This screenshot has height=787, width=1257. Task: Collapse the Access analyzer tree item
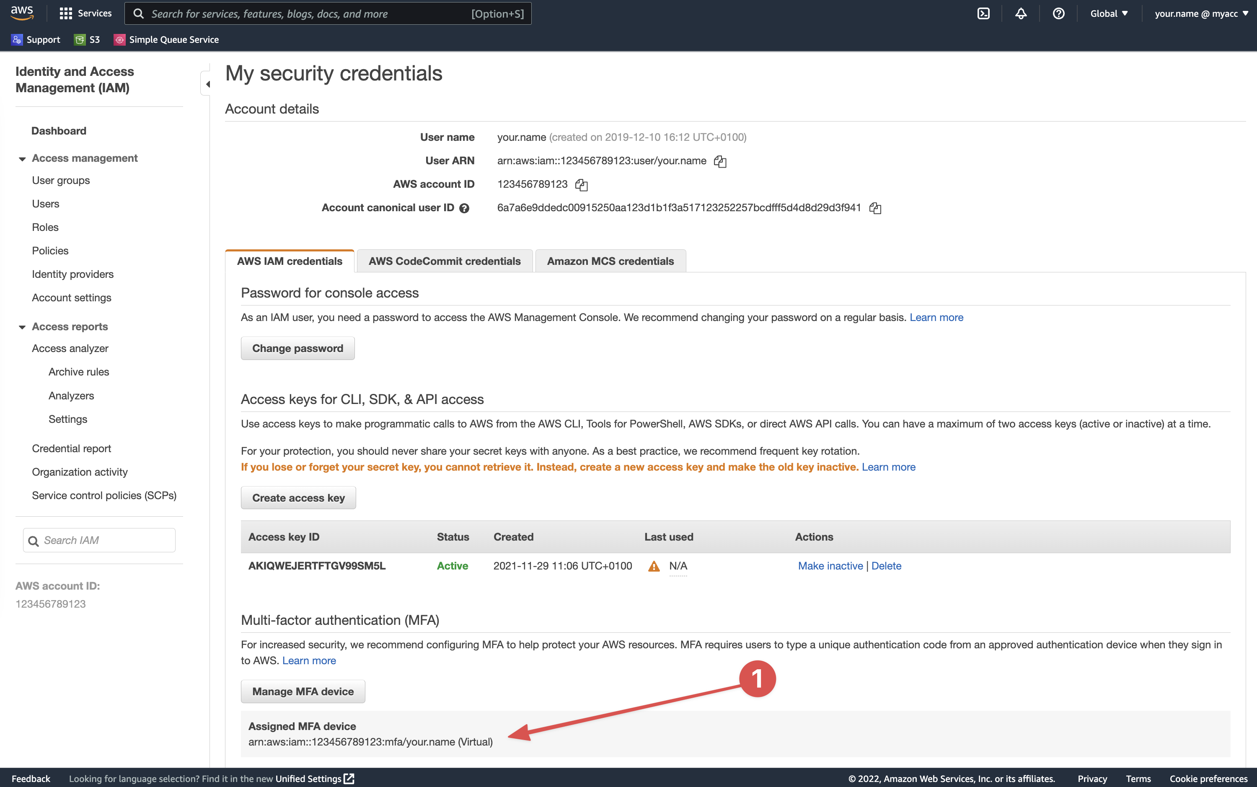click(70, 348)
